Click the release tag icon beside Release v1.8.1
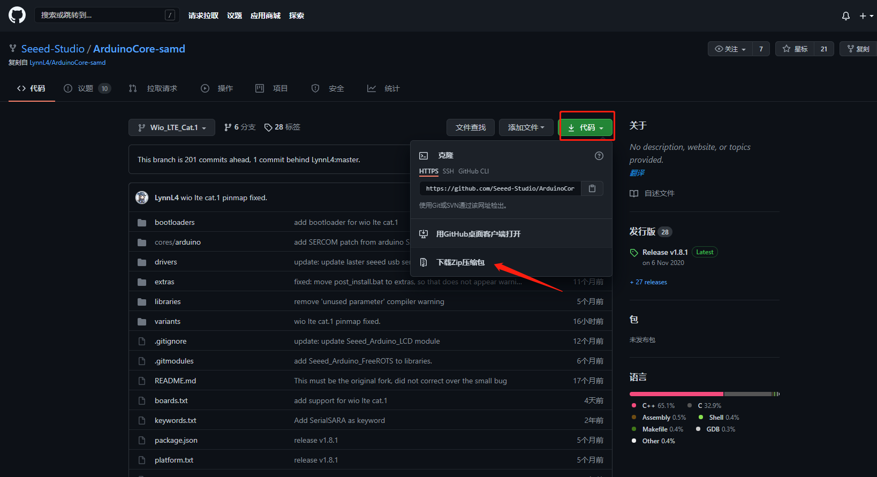The height and width of the screenshot is (477, 877). tap(634, 253)
